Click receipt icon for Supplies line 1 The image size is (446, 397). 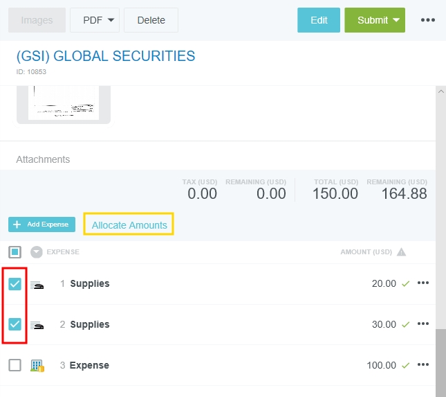37,284
